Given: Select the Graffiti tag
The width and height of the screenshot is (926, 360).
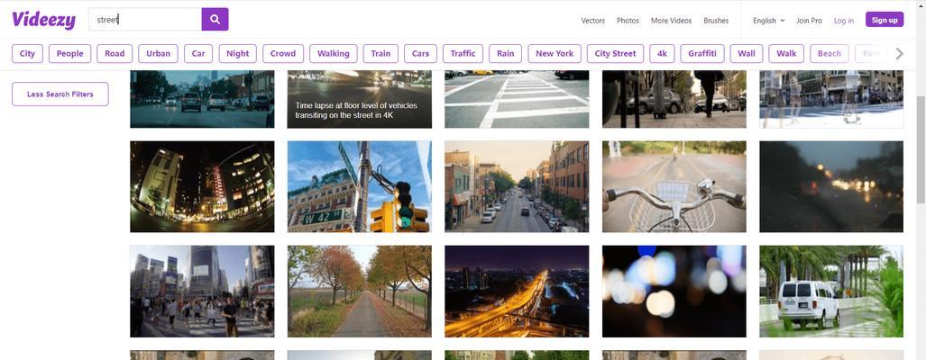Looking at the screenshot, I should point(702,54).
